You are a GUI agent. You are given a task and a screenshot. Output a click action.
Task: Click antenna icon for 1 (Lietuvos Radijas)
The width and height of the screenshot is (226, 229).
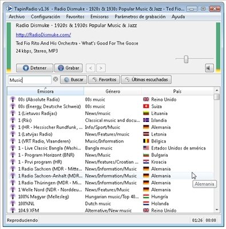click(13, 113)
